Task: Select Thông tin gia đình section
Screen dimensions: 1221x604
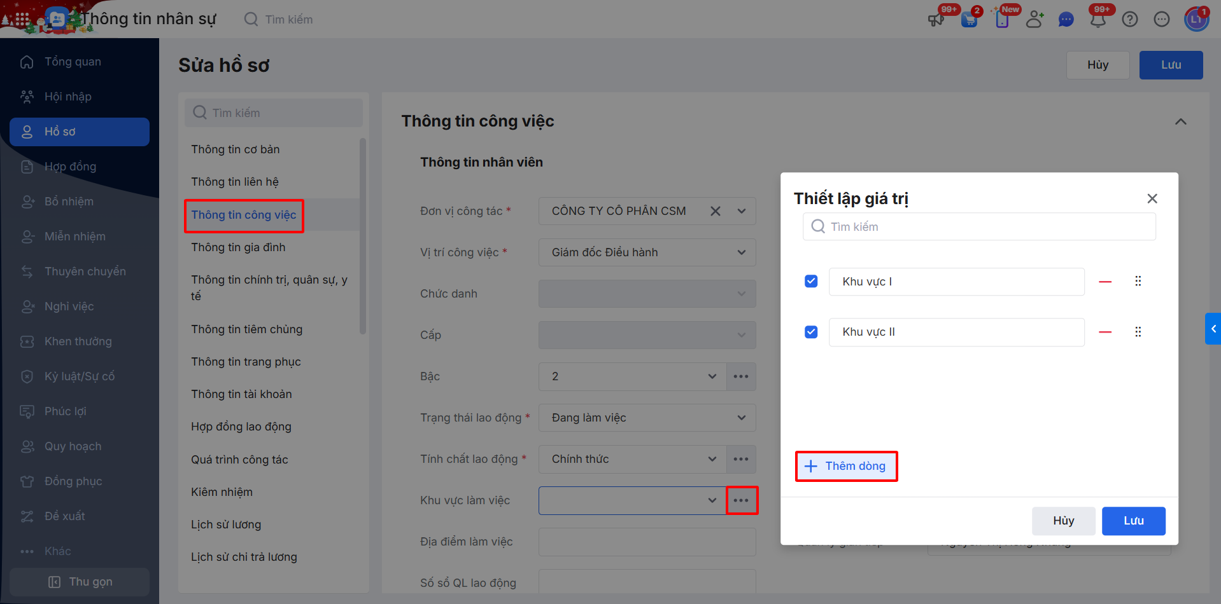Action: point(238,247)
